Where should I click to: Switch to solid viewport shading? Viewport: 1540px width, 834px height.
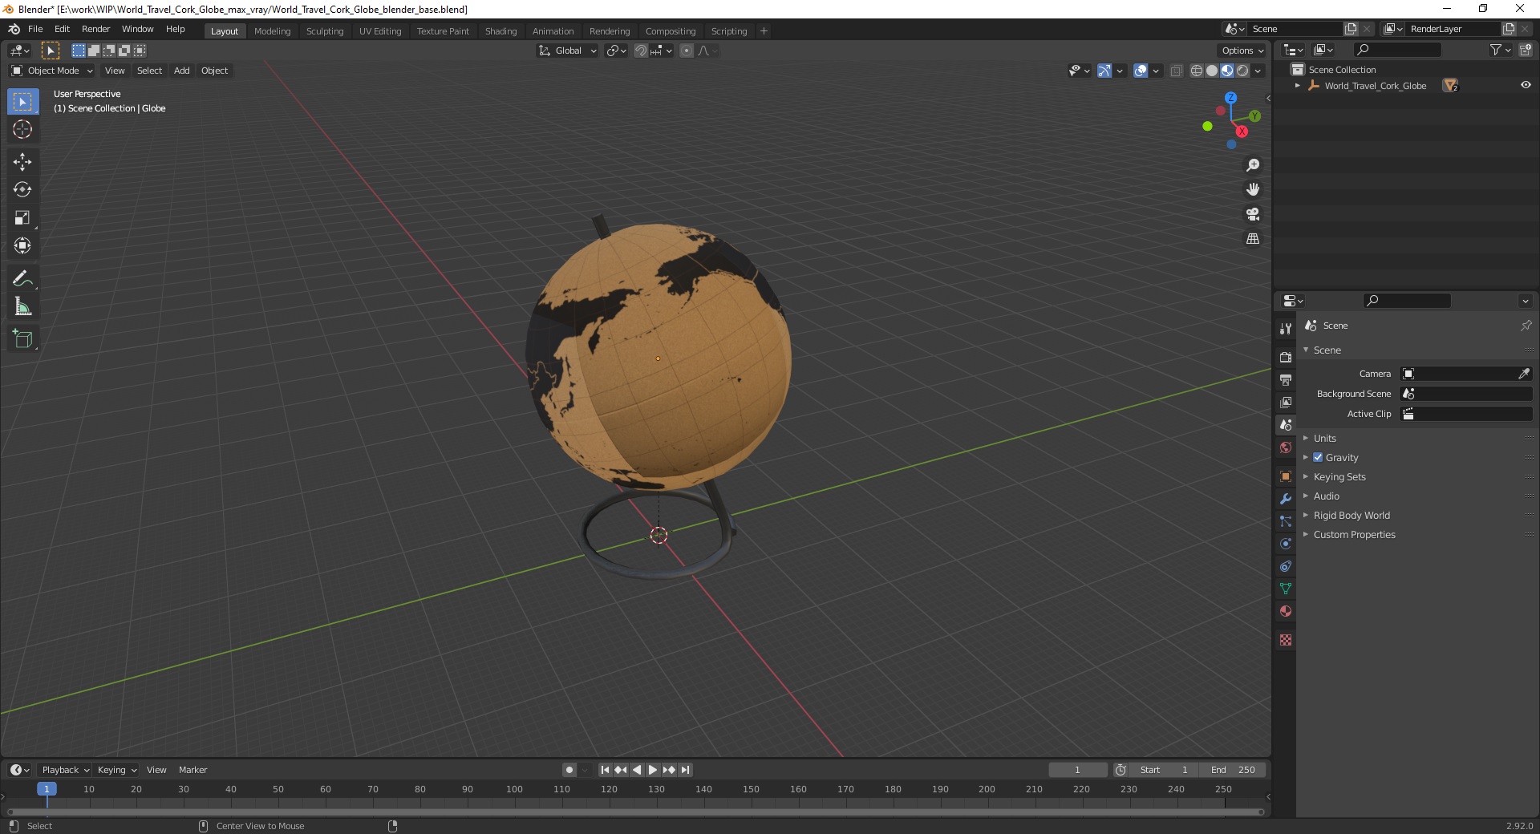coord(1212,71)
